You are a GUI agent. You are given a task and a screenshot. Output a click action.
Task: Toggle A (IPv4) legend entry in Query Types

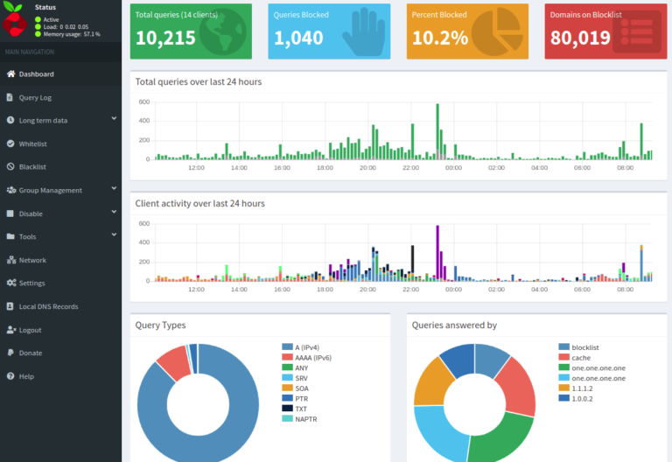(315, 347)
